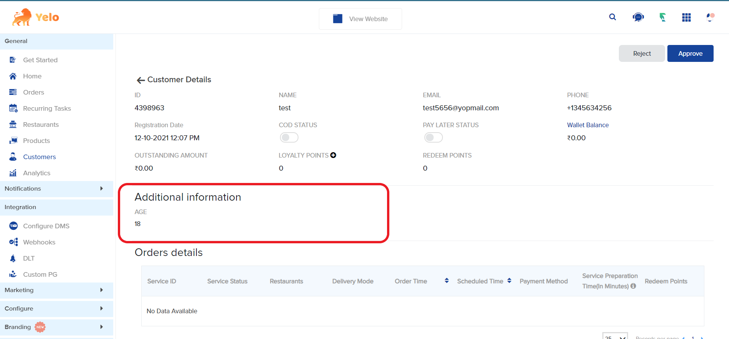Image resolution: width=729 pixels, height=339 pixels.
Task: Toggle the COD Status switch
Action: pyautogui.click(x=289, y=138)
